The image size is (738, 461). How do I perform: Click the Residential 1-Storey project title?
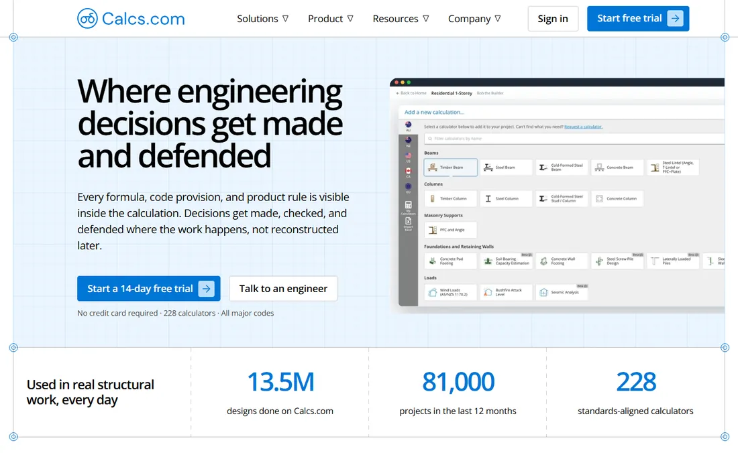click(x=452, y=93)
